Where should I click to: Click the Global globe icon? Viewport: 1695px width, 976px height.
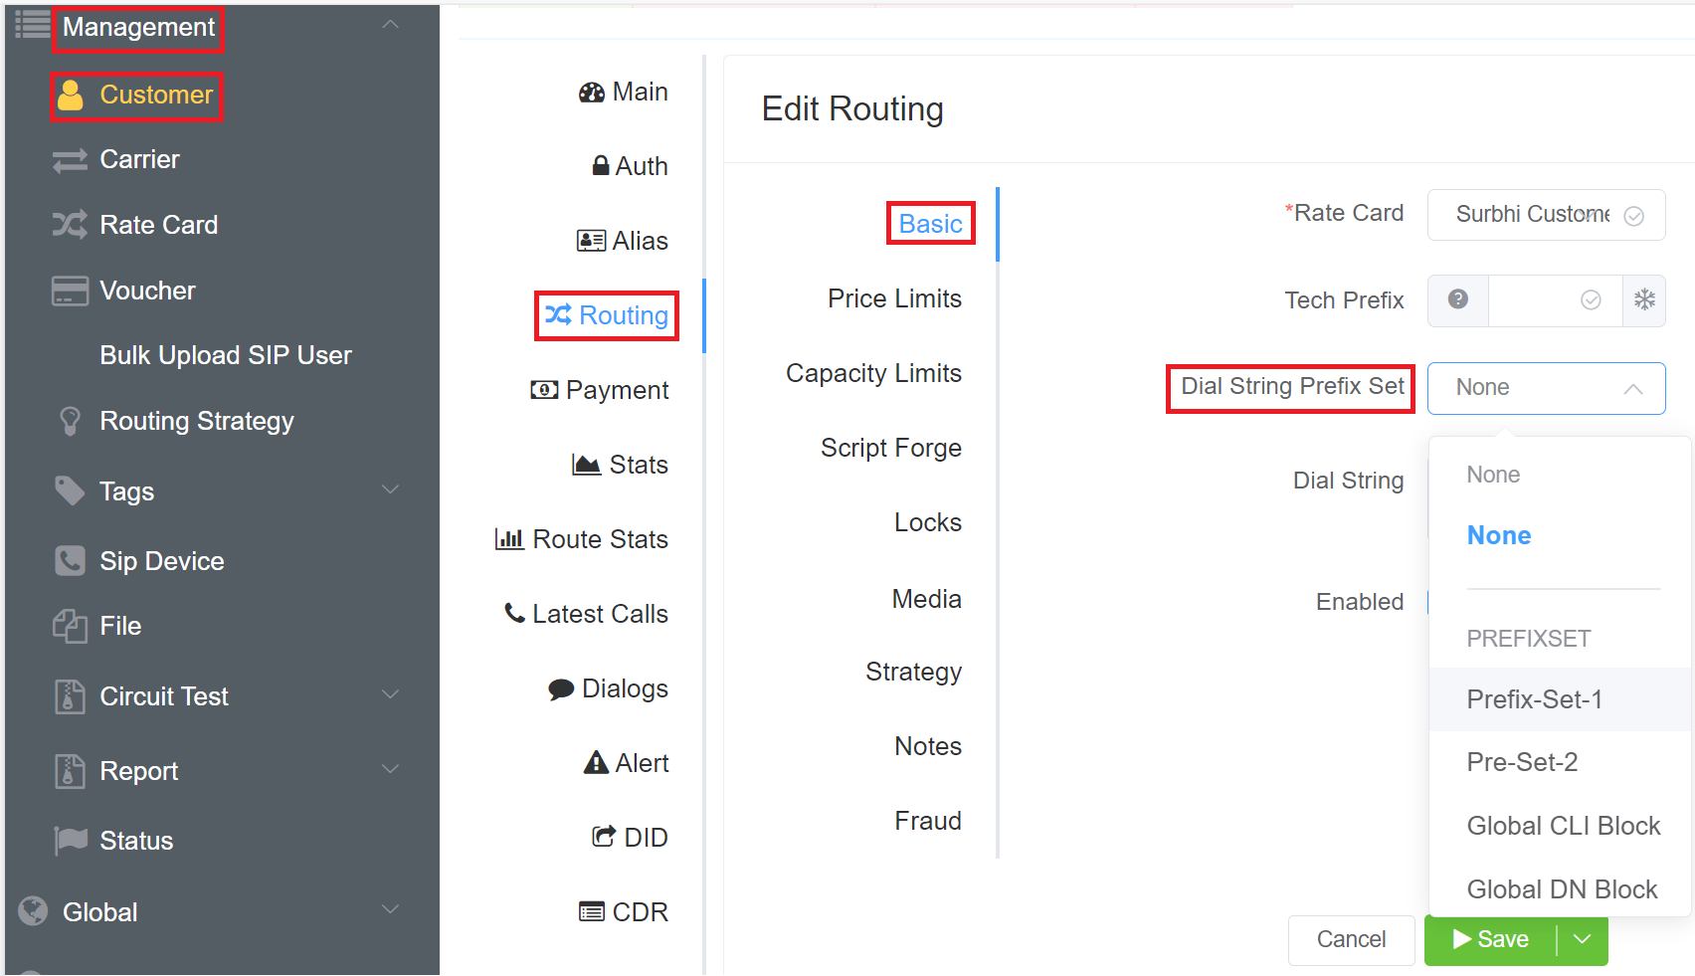coord(33,911)
